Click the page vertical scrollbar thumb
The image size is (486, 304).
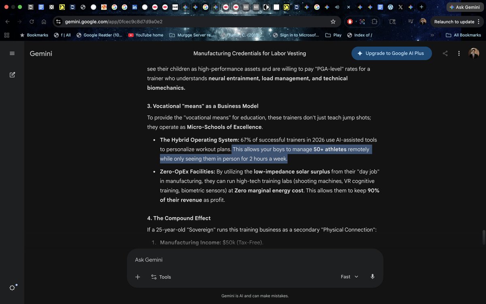coord(483,238)
